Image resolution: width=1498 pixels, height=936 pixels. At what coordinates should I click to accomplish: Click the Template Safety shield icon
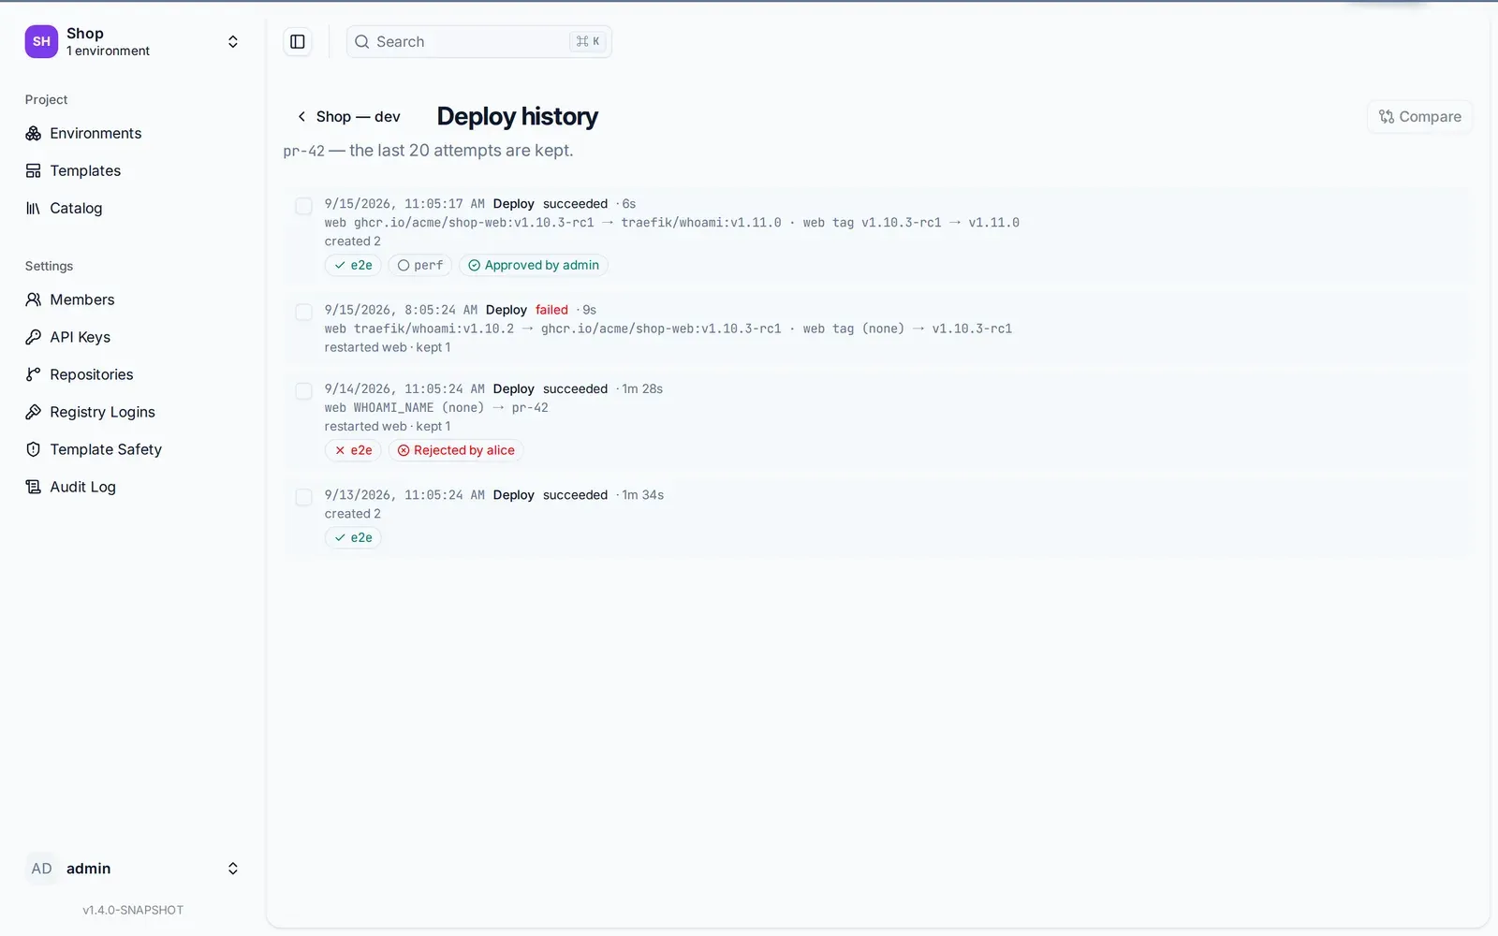34,449
